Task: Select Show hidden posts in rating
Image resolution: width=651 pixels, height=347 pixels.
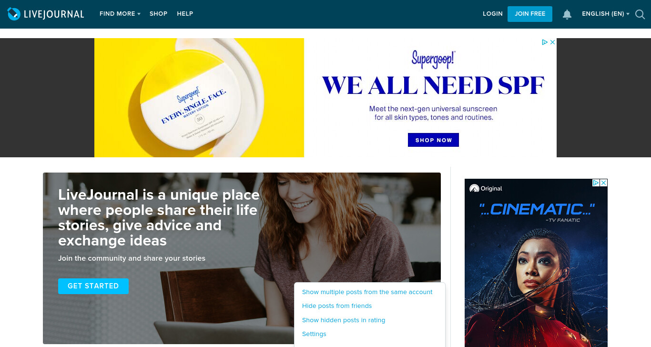Action: pos(344,320)
